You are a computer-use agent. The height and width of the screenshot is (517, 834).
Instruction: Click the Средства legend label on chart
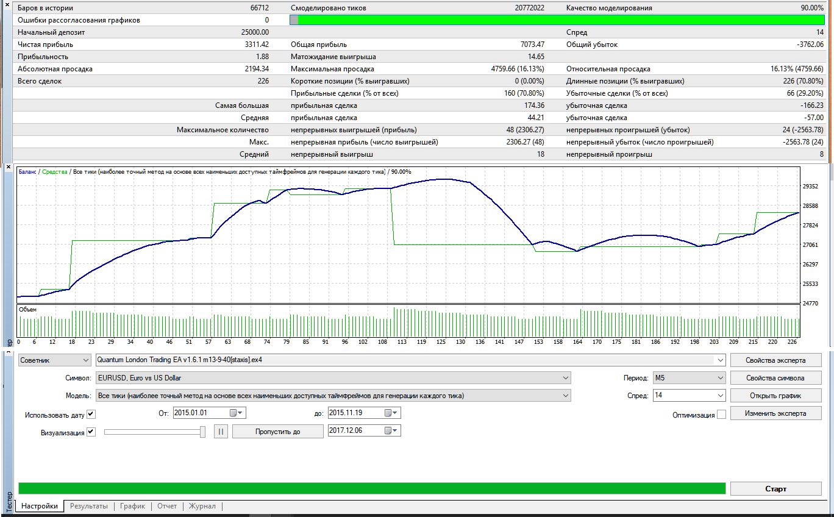pos(54,172)
